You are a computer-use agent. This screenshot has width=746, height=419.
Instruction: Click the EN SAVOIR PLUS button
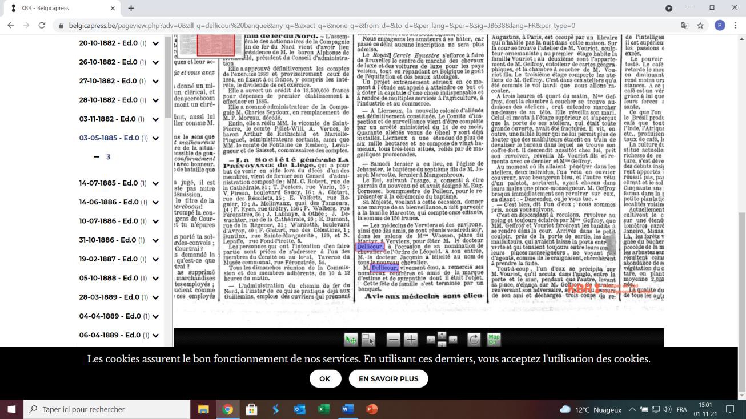388,378
